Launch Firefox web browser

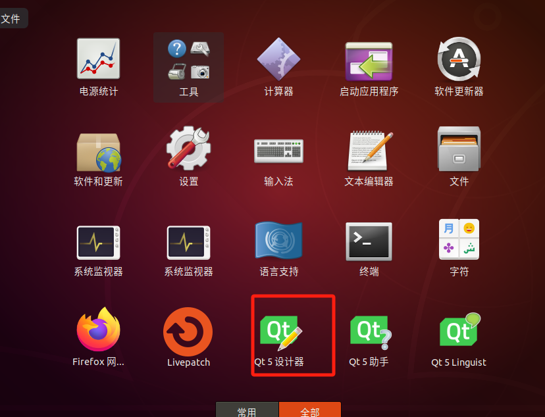pyautogui.click(x=98, y=329)
